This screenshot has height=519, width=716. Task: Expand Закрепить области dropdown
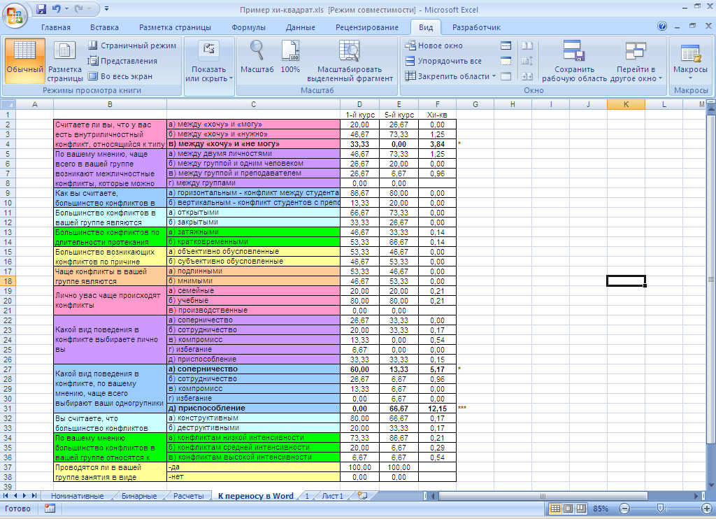(x=494, y=76)
